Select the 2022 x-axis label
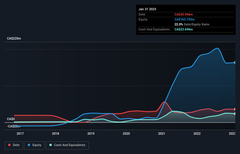Image resolution: width=240 pixels, height=154 pixels. (197, 134)
